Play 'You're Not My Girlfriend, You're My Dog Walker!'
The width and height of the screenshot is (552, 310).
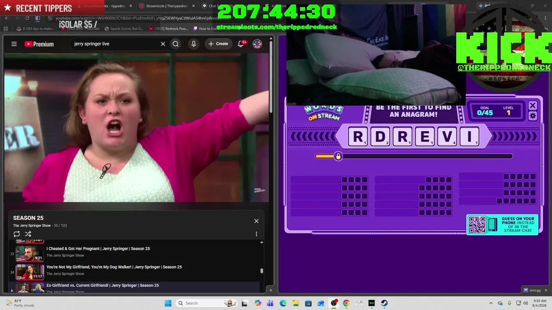tap(114, 267)
